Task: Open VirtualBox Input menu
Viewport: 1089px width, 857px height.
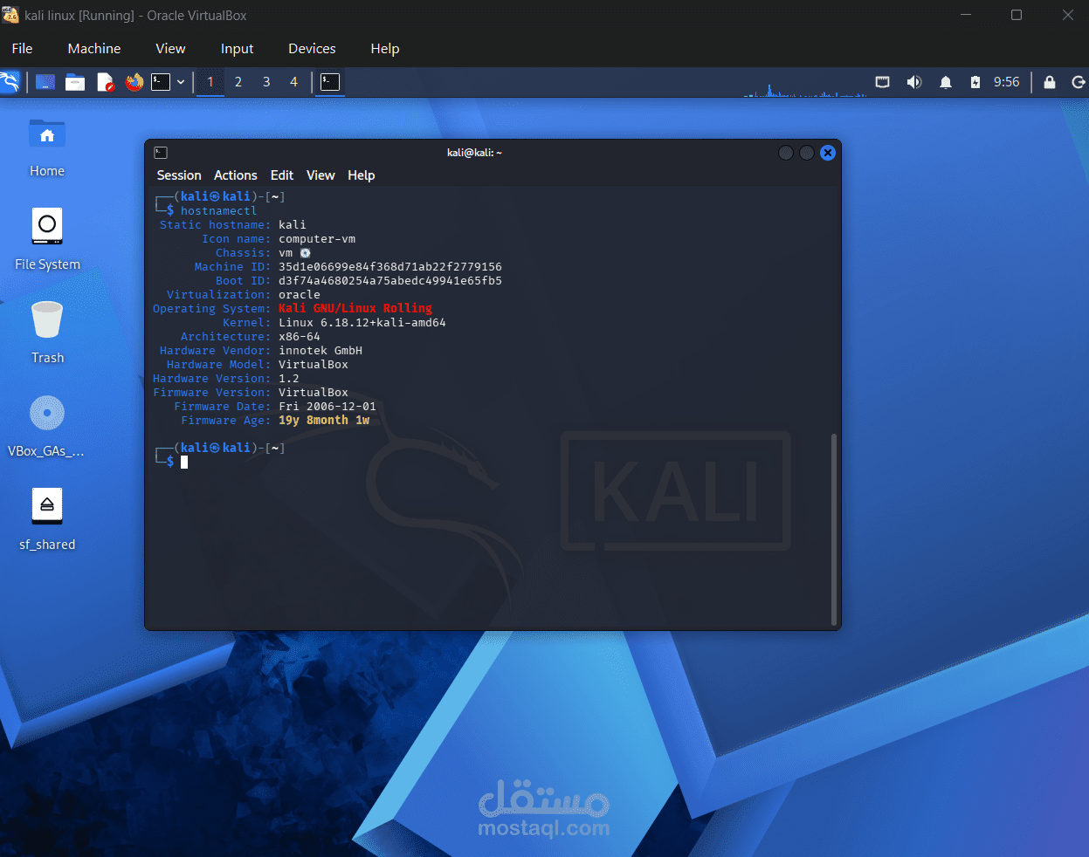Action: pos(237,49)
